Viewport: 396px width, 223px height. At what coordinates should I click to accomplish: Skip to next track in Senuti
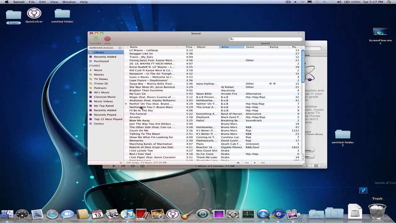click(x=263, y=163)
